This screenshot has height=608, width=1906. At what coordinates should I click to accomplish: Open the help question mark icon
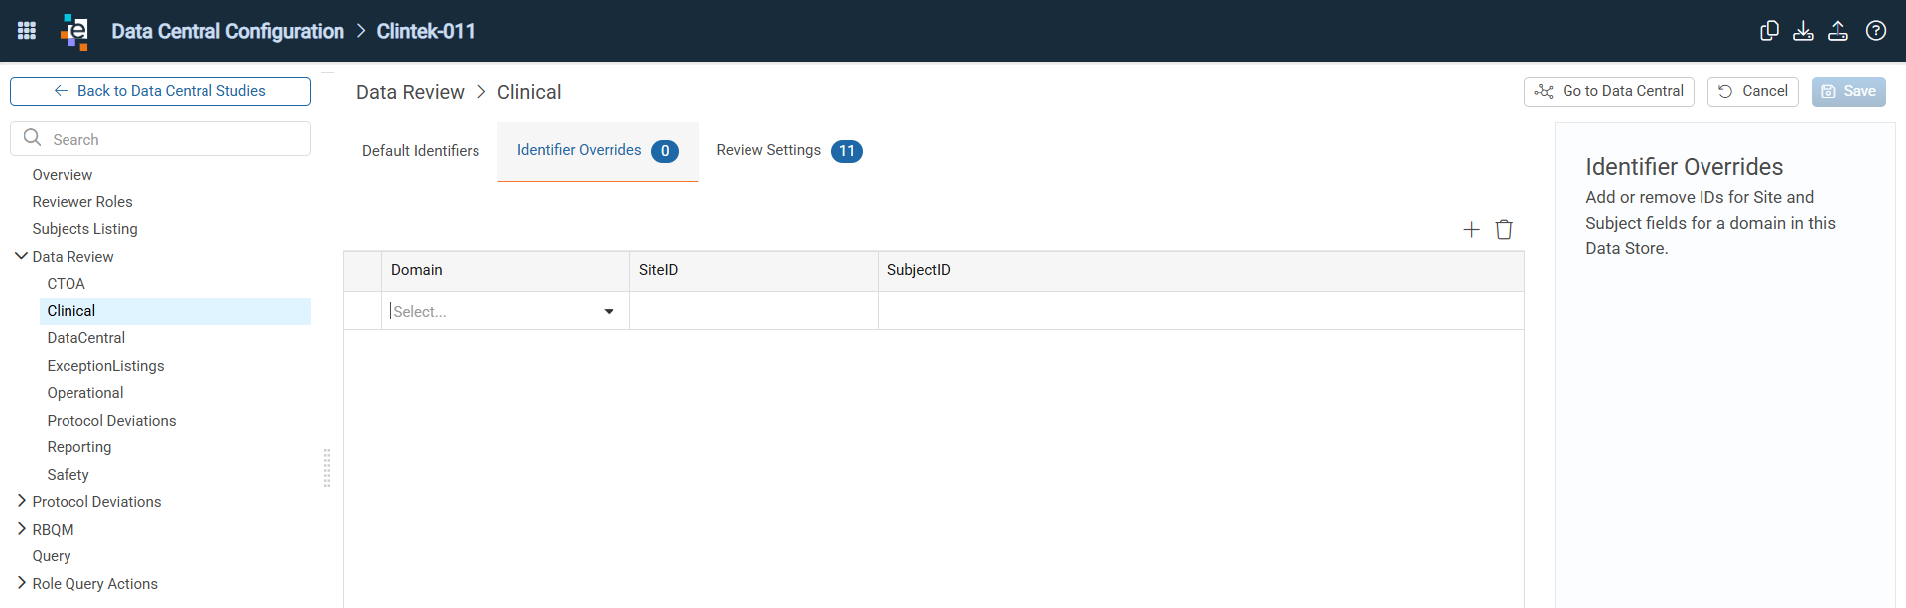(x=1876, y=31)
